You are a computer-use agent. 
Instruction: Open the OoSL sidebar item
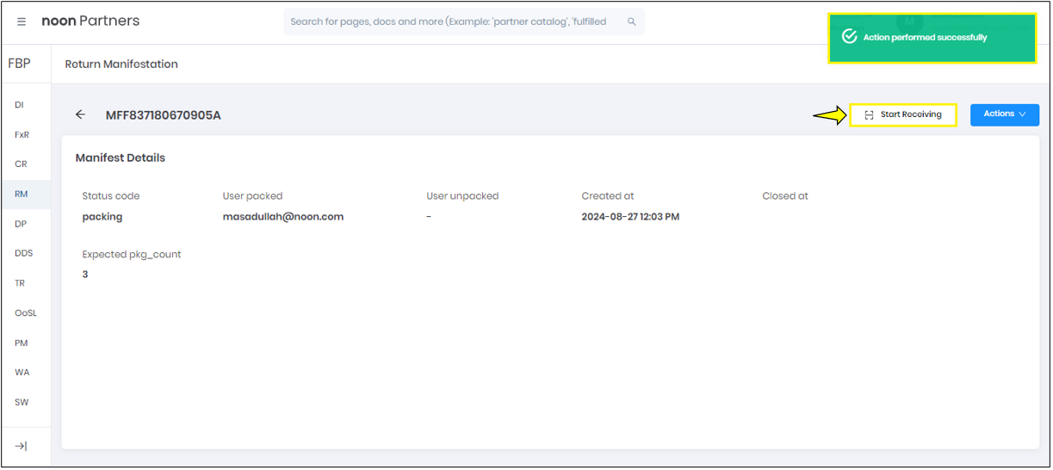click(26, 313)
